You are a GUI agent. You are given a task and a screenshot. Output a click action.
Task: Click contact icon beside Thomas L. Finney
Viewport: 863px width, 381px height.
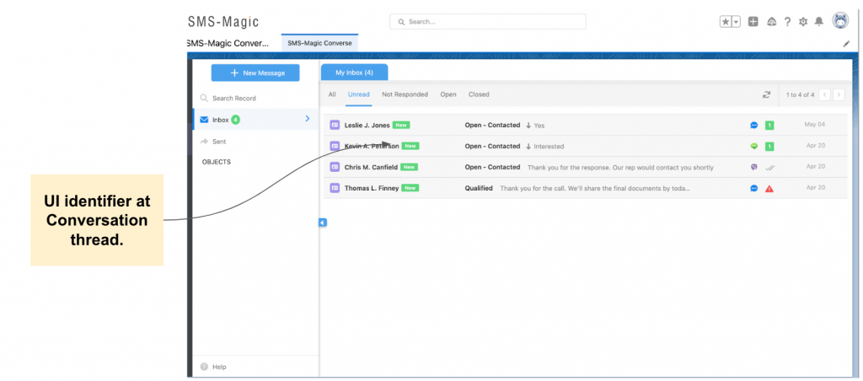[x=334, y=188]
